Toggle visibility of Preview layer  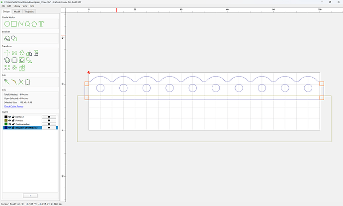coord(9,120)
